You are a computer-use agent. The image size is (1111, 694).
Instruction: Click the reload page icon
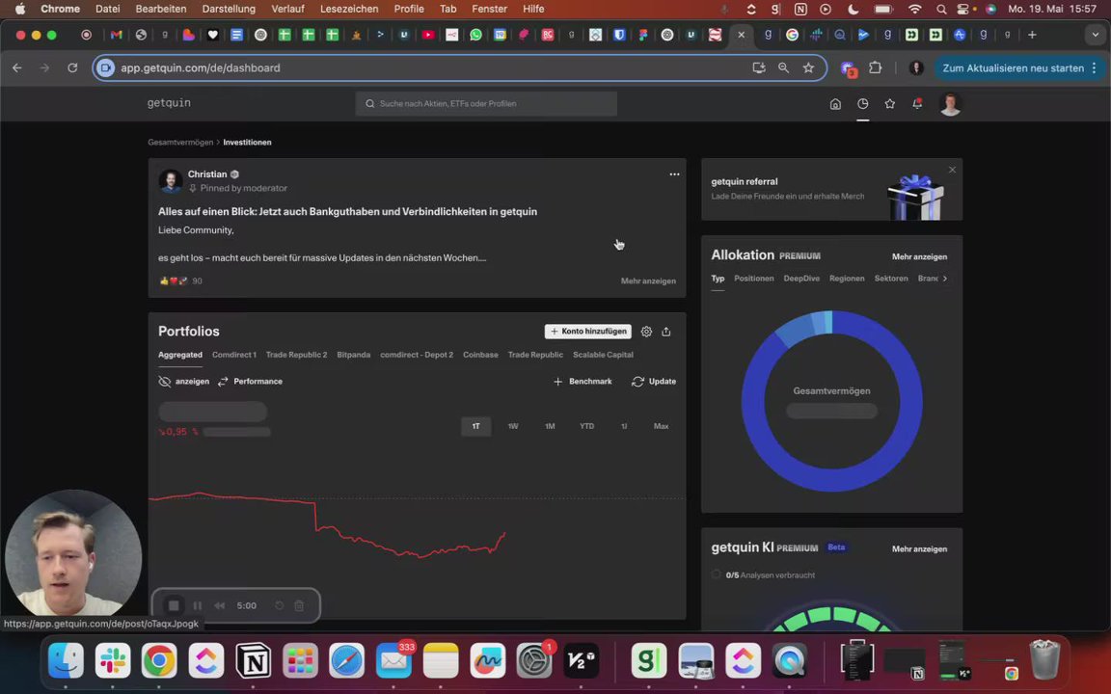pos(72,68)
